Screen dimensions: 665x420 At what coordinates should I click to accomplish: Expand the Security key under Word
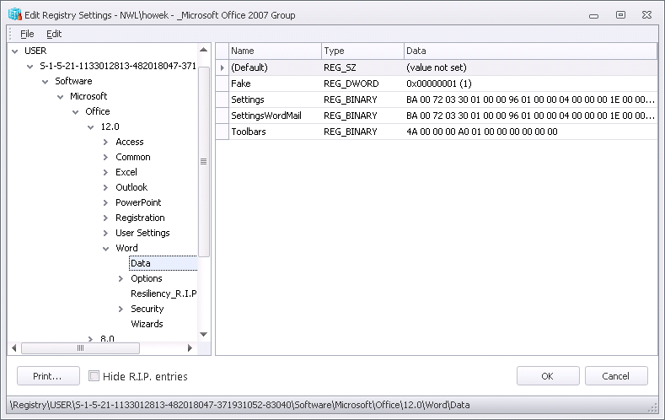point(121,310)
